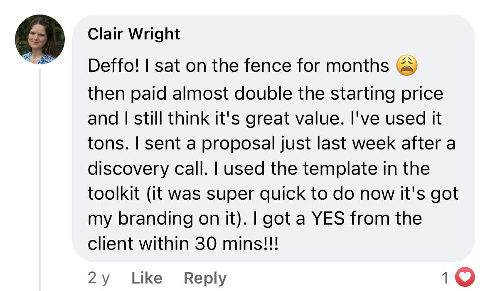Reply to Clair Wright's comment
The image size is (490, 291).
(205, 278)
